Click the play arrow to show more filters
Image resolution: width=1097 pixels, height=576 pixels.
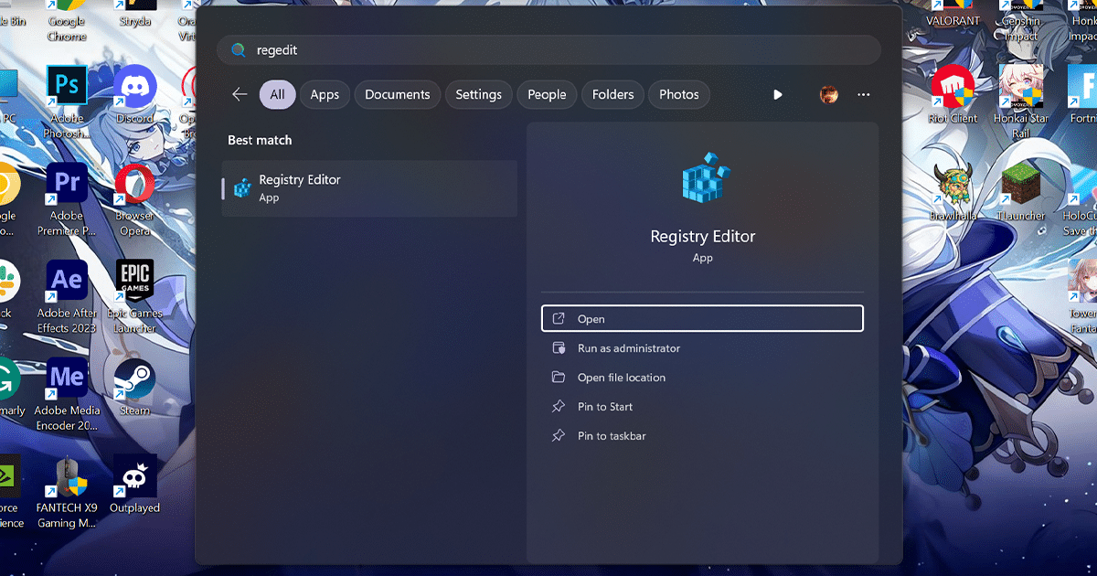point(777,94)
